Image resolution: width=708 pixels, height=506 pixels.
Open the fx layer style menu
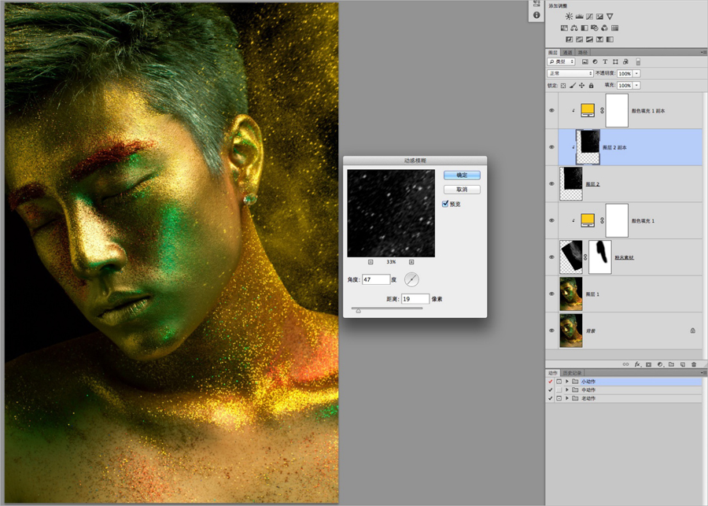[x=637, y=364]
